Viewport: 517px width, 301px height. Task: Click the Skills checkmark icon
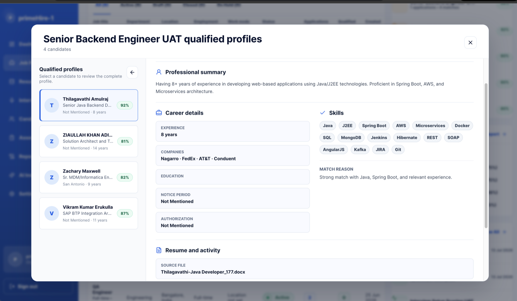(x=322, y=113)
